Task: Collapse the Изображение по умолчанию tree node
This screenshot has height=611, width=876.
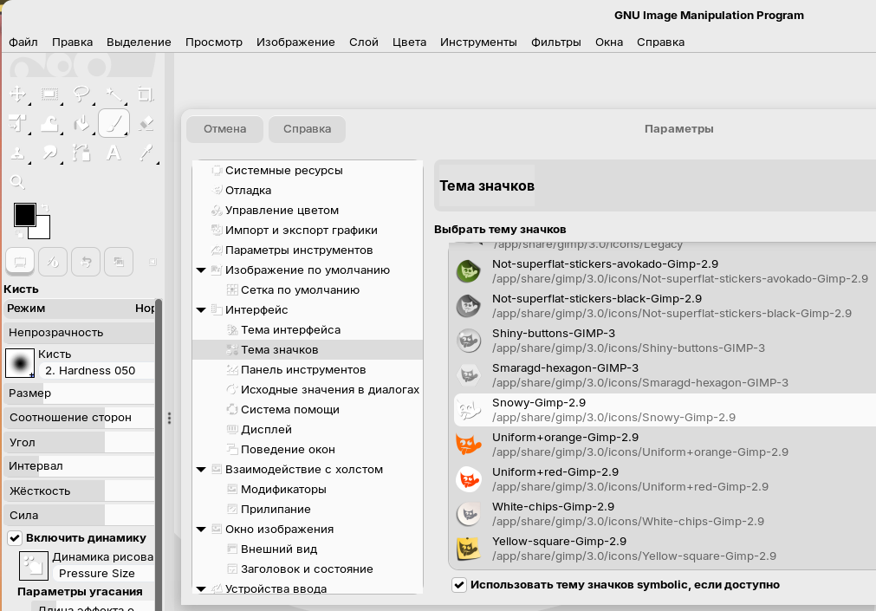Action: coord(201,270)
